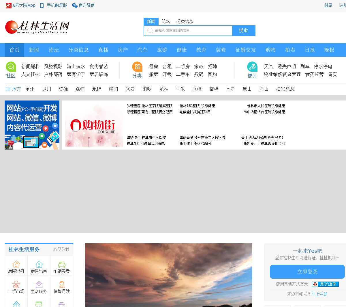The image size is (346, 307).
Task: Open the 团购 category link
Action: pyautogui.click(x=212, y=75)
